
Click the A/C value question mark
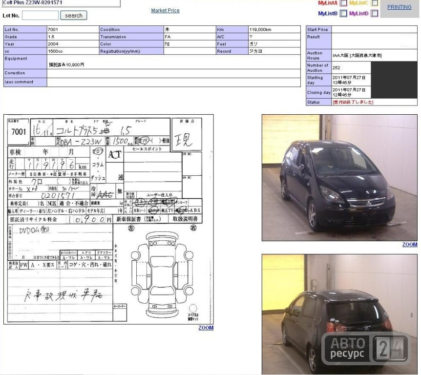pos(251,37)
